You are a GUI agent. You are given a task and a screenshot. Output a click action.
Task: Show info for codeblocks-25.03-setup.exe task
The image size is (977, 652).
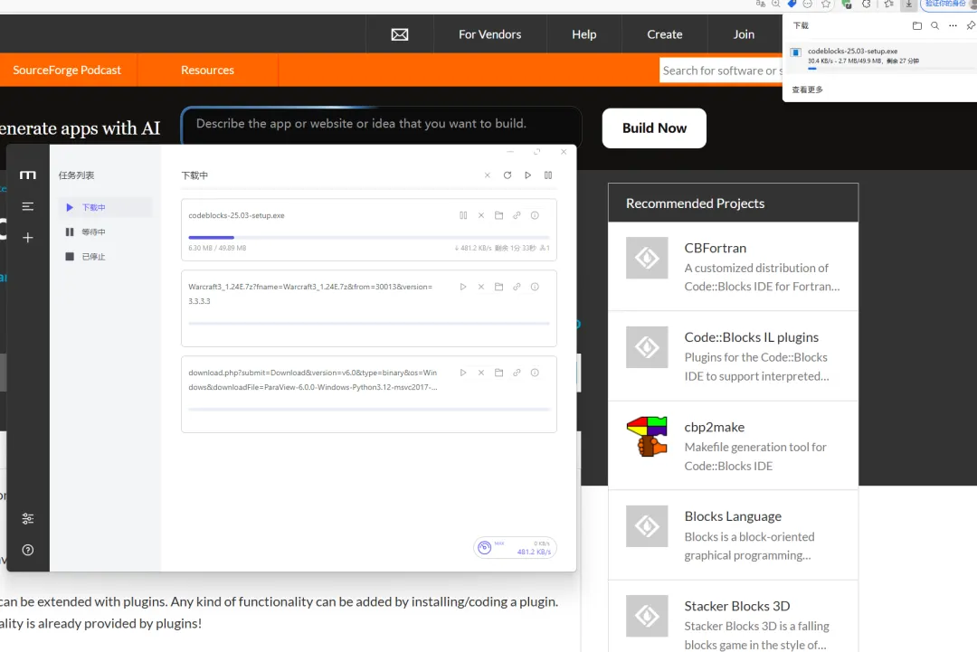point(535,215)
